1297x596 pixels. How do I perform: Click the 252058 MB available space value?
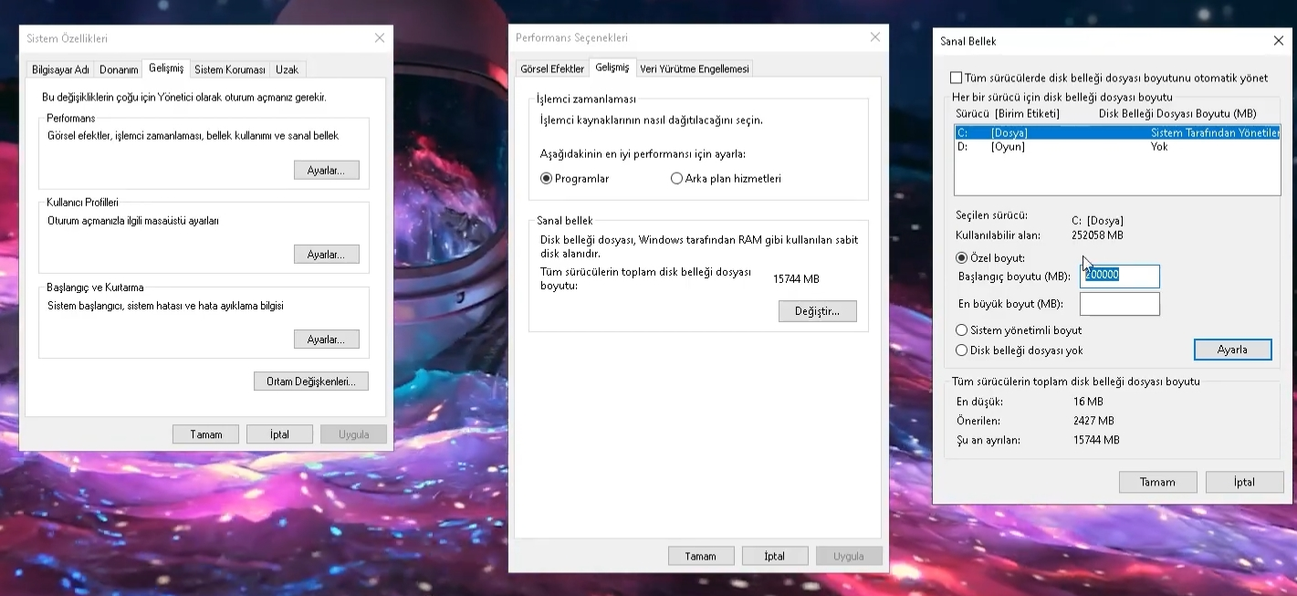(1097, 235)
